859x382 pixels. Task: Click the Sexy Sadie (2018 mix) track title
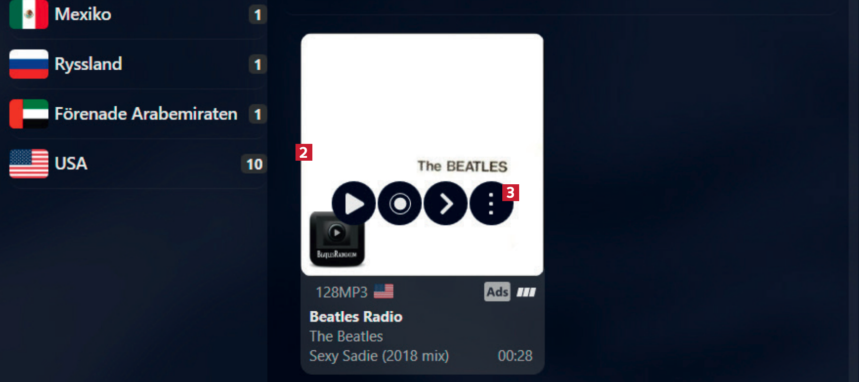pyautogui.click(x=379, y=356)
